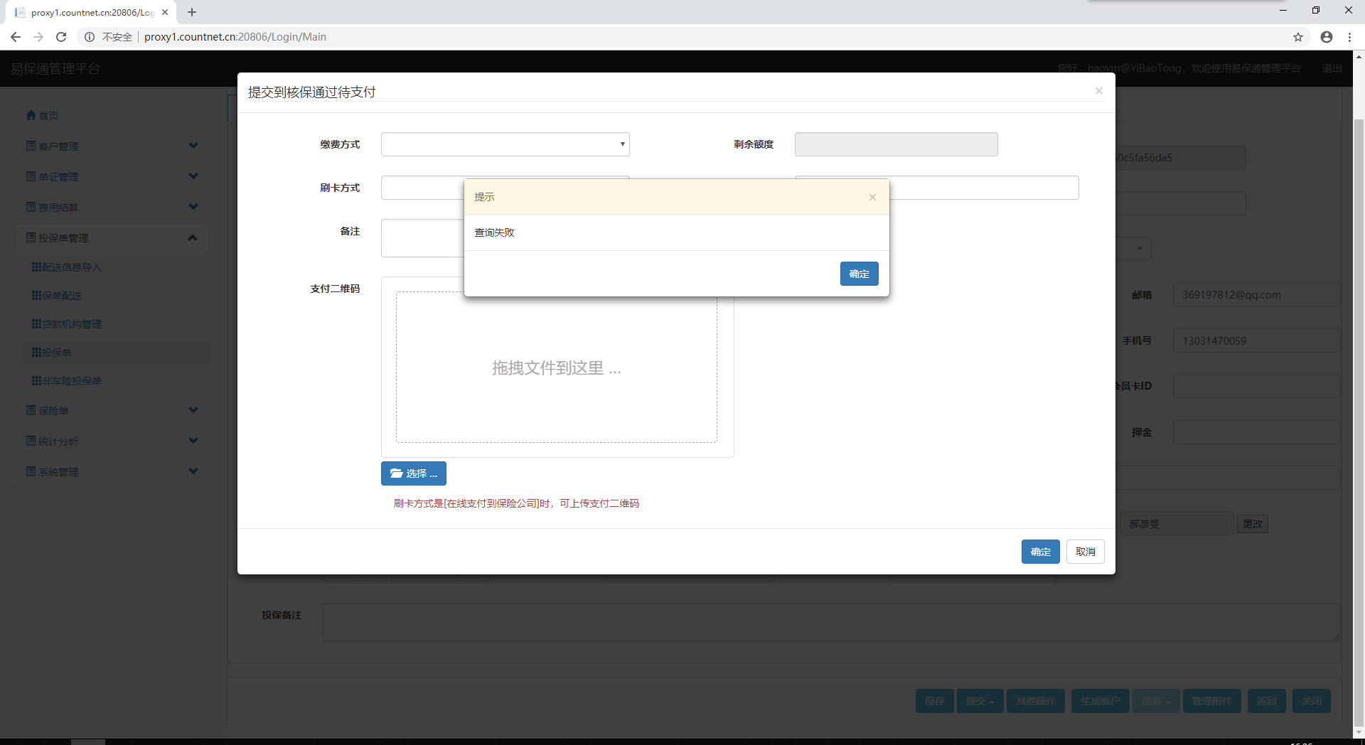Expand the 客户管理 sidebar section
The width and height of the screenshot is (1365, 745).
click(112, 146)
